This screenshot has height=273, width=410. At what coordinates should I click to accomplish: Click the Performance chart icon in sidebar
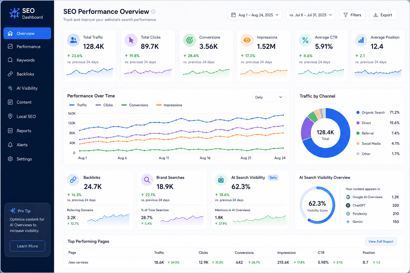point(10,46)
